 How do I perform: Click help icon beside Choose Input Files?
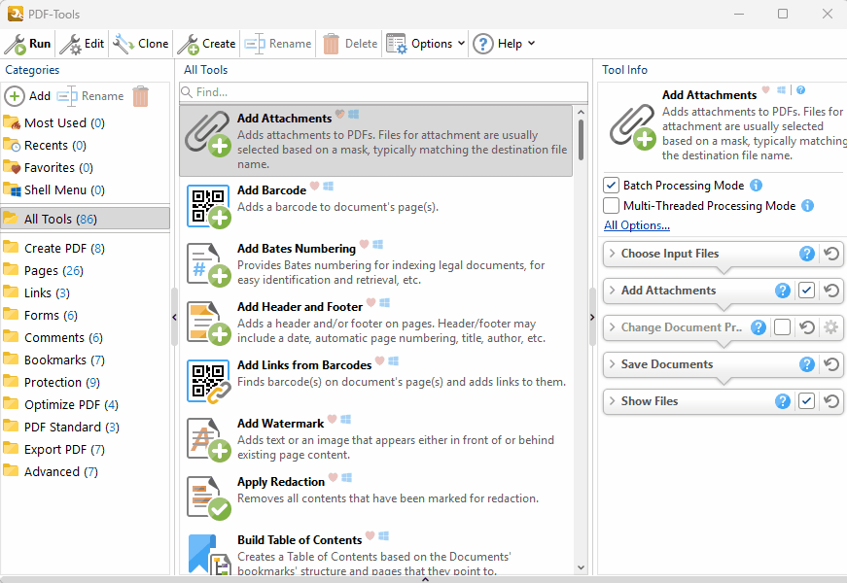coord(806,254)
